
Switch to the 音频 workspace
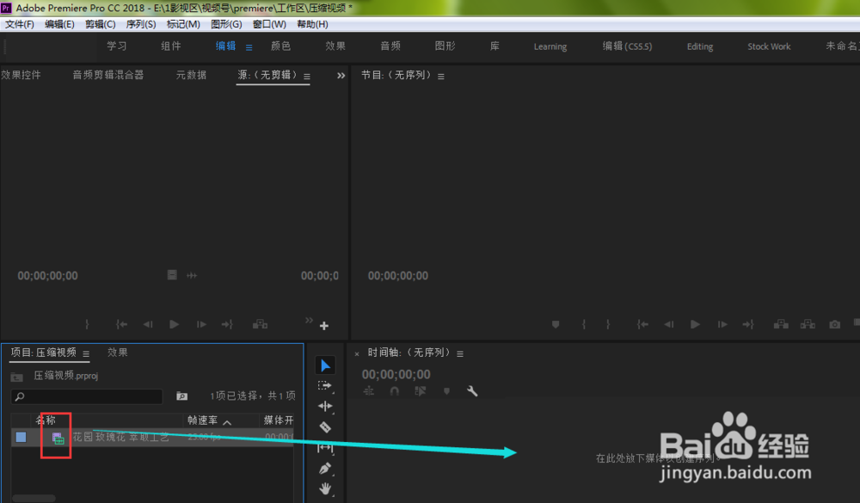click(390, 46)
